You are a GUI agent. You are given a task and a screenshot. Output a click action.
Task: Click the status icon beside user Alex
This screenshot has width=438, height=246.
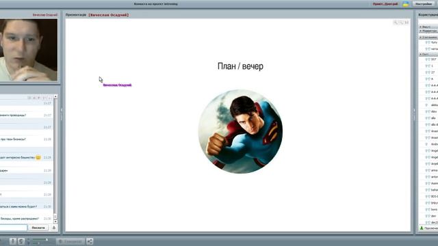pyautogui.click(x=428, y=111)
